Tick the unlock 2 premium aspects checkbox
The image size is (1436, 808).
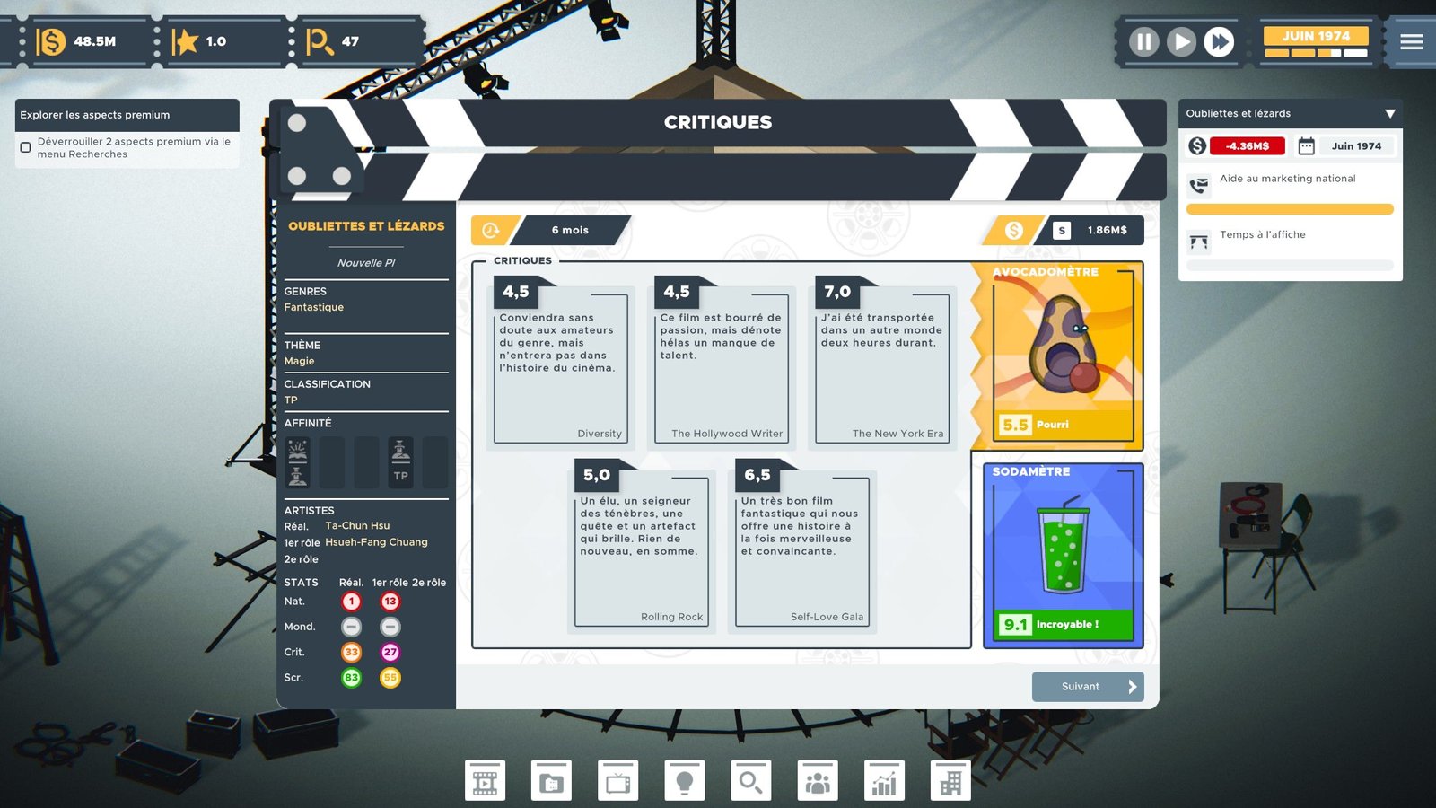click(26, 147)
